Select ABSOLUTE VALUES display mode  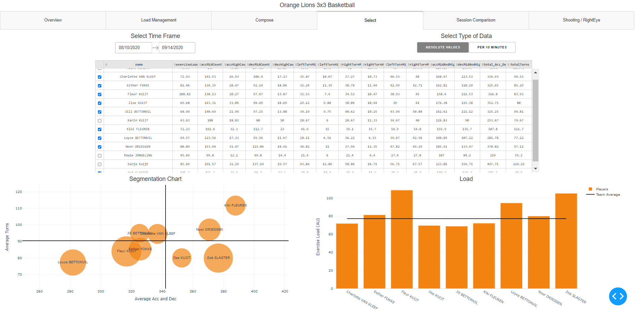tap(443, 47)
